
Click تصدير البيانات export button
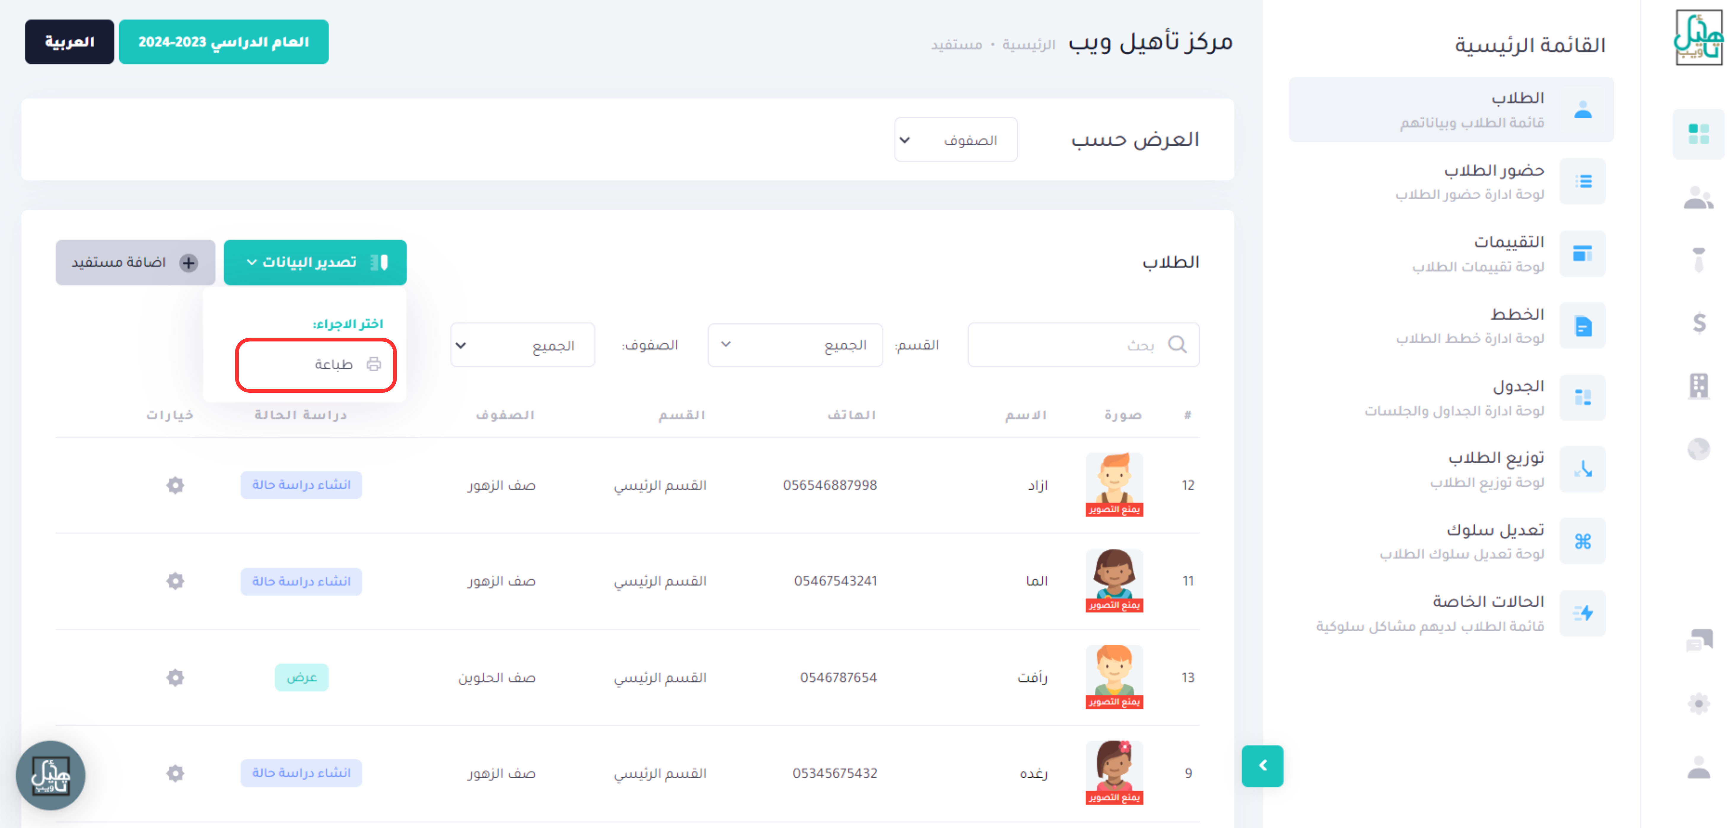(315, 262)
